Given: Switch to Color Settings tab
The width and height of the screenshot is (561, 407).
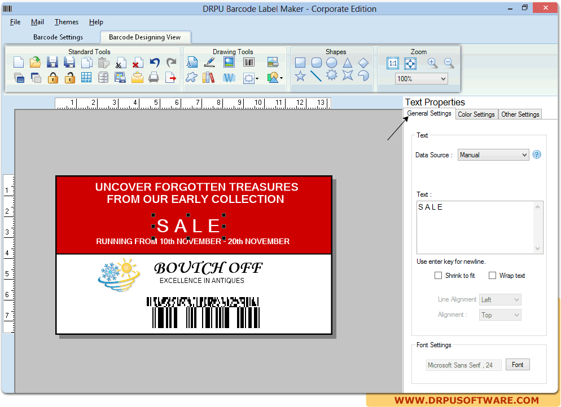Looking at the screenshot, I should tap(476, 114).
